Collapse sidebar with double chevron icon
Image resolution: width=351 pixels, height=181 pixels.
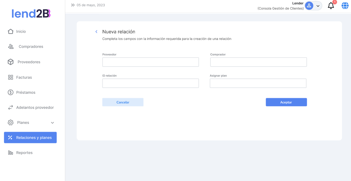click(x=73, y=5)
